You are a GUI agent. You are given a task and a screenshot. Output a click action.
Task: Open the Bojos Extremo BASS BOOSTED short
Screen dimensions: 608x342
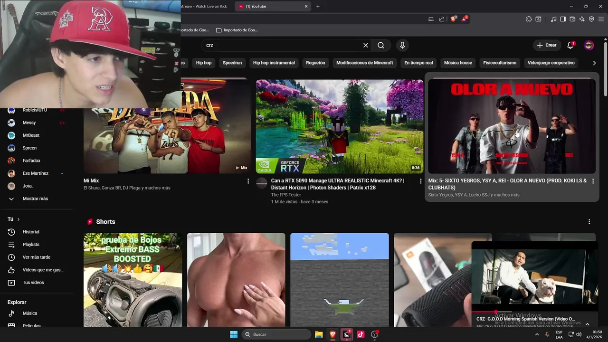(133, 280)
